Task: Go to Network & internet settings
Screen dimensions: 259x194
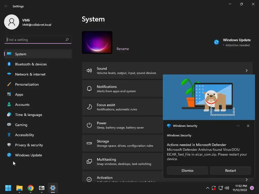Action: pos(38,74)
